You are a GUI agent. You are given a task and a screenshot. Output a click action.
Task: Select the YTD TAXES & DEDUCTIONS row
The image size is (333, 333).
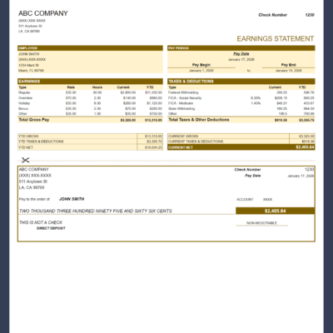(x=90, y=142)
